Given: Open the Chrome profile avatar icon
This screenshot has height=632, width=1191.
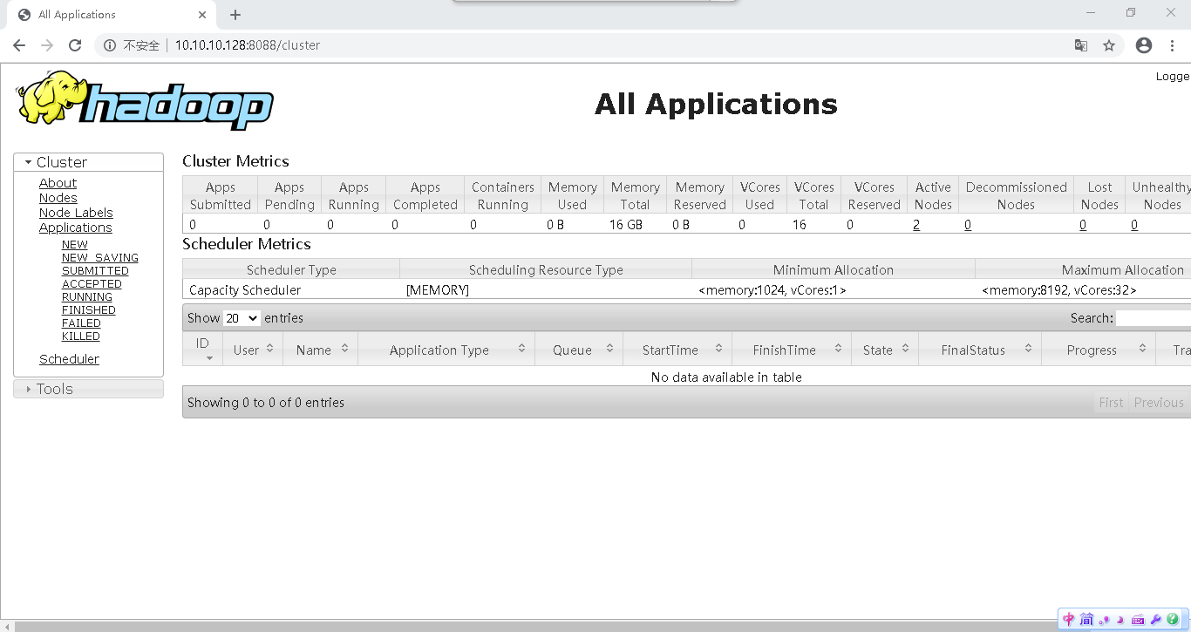Looking at the screenshot, I should (1144, 45).
